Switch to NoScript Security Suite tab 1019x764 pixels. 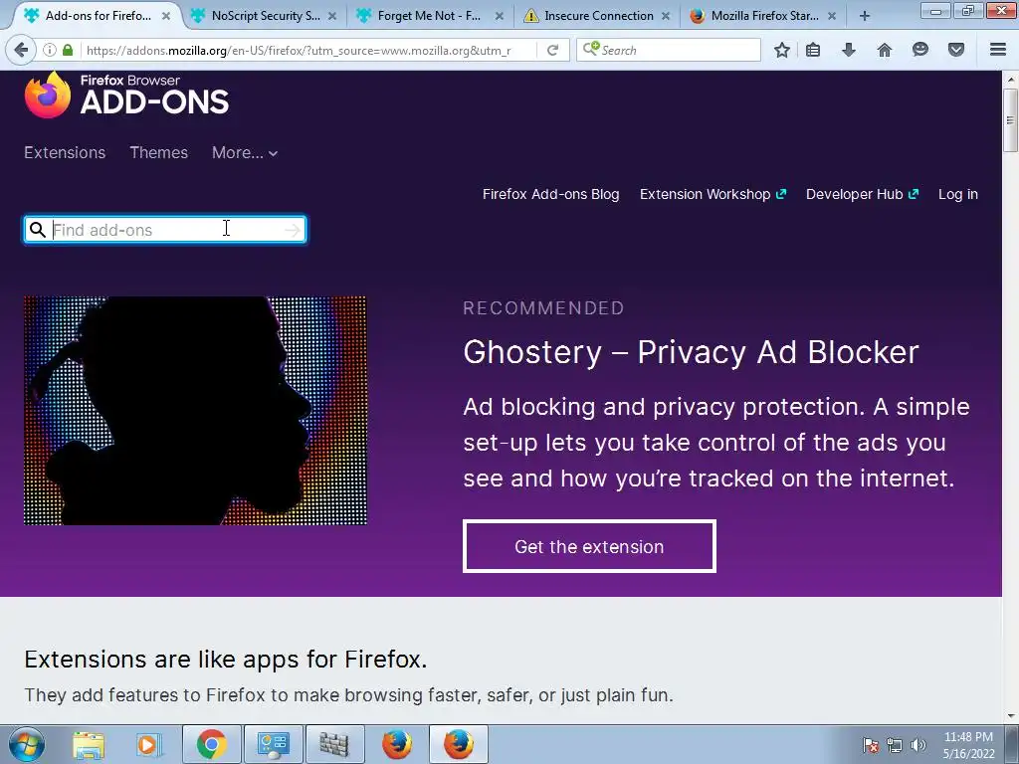pyautogui.click(x=265, y=16)
